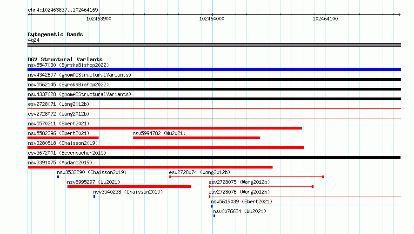The image size is (414, 234).
Task: Click the red bar under nsv5995297
Action: click(x=129, y=187)
